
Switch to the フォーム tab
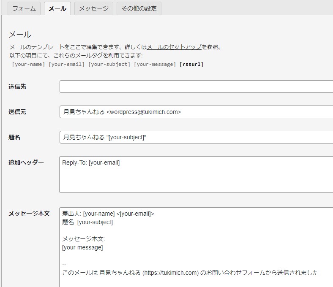coord(24,8)
